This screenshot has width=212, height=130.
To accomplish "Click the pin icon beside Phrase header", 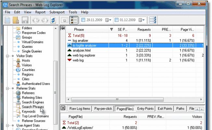I will pyautogui.click(x=63, y=28).
